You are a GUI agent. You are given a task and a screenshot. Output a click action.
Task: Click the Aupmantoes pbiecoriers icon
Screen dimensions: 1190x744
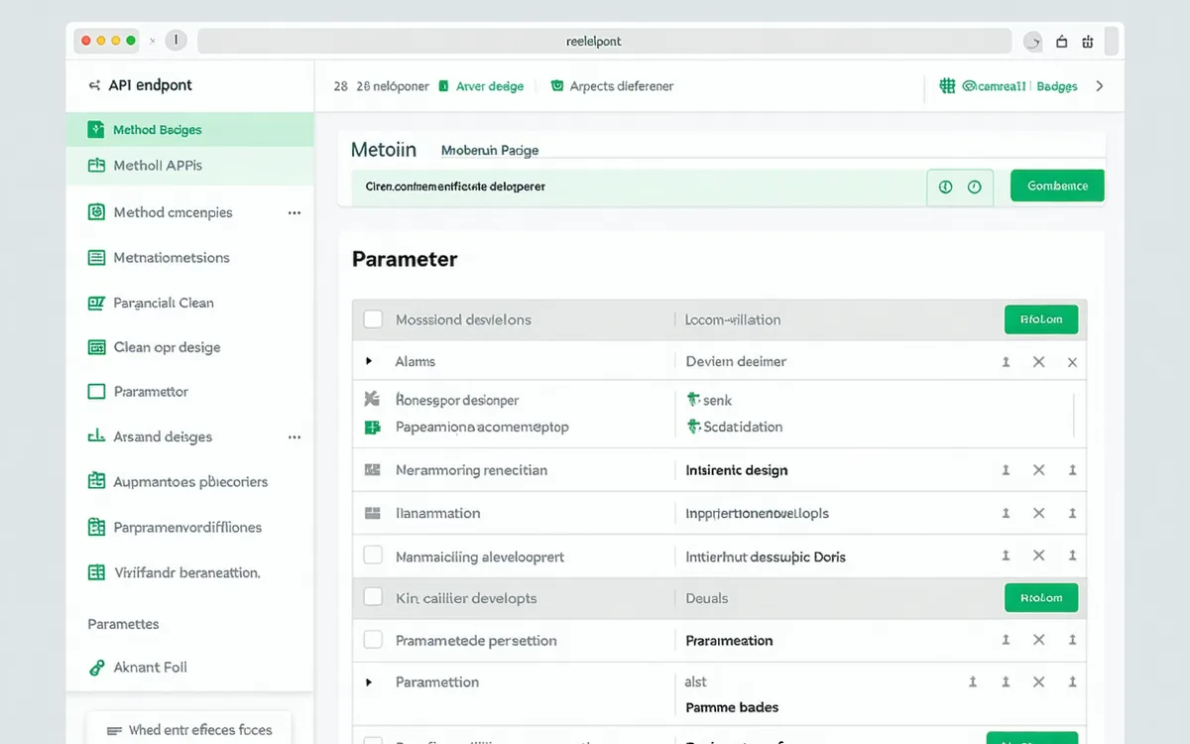[x=96, y=481]
